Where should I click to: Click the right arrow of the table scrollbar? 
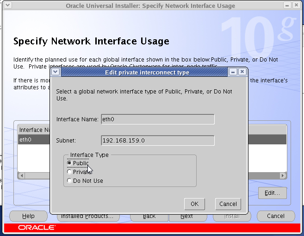pos(283,175)
